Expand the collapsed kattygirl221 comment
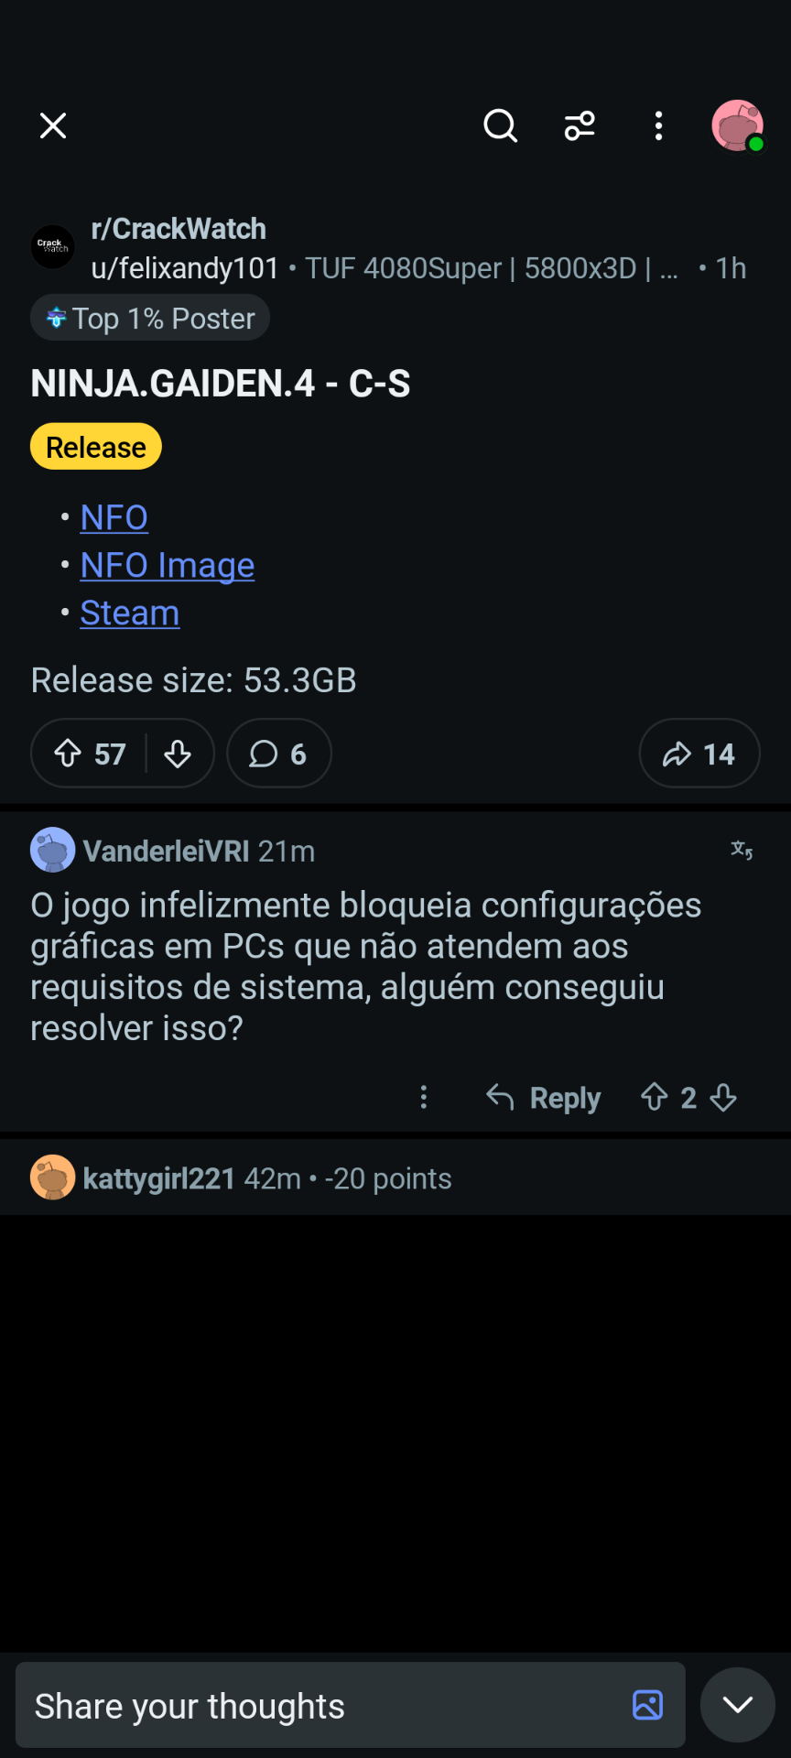 coord(395,1178)
